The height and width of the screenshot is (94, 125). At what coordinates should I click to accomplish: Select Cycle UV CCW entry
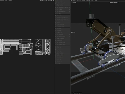point(63,53)
